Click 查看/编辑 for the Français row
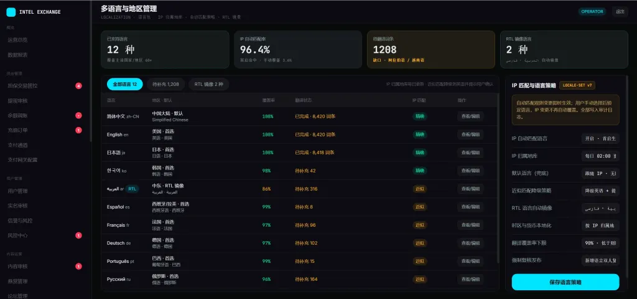 tap(470, 225)
